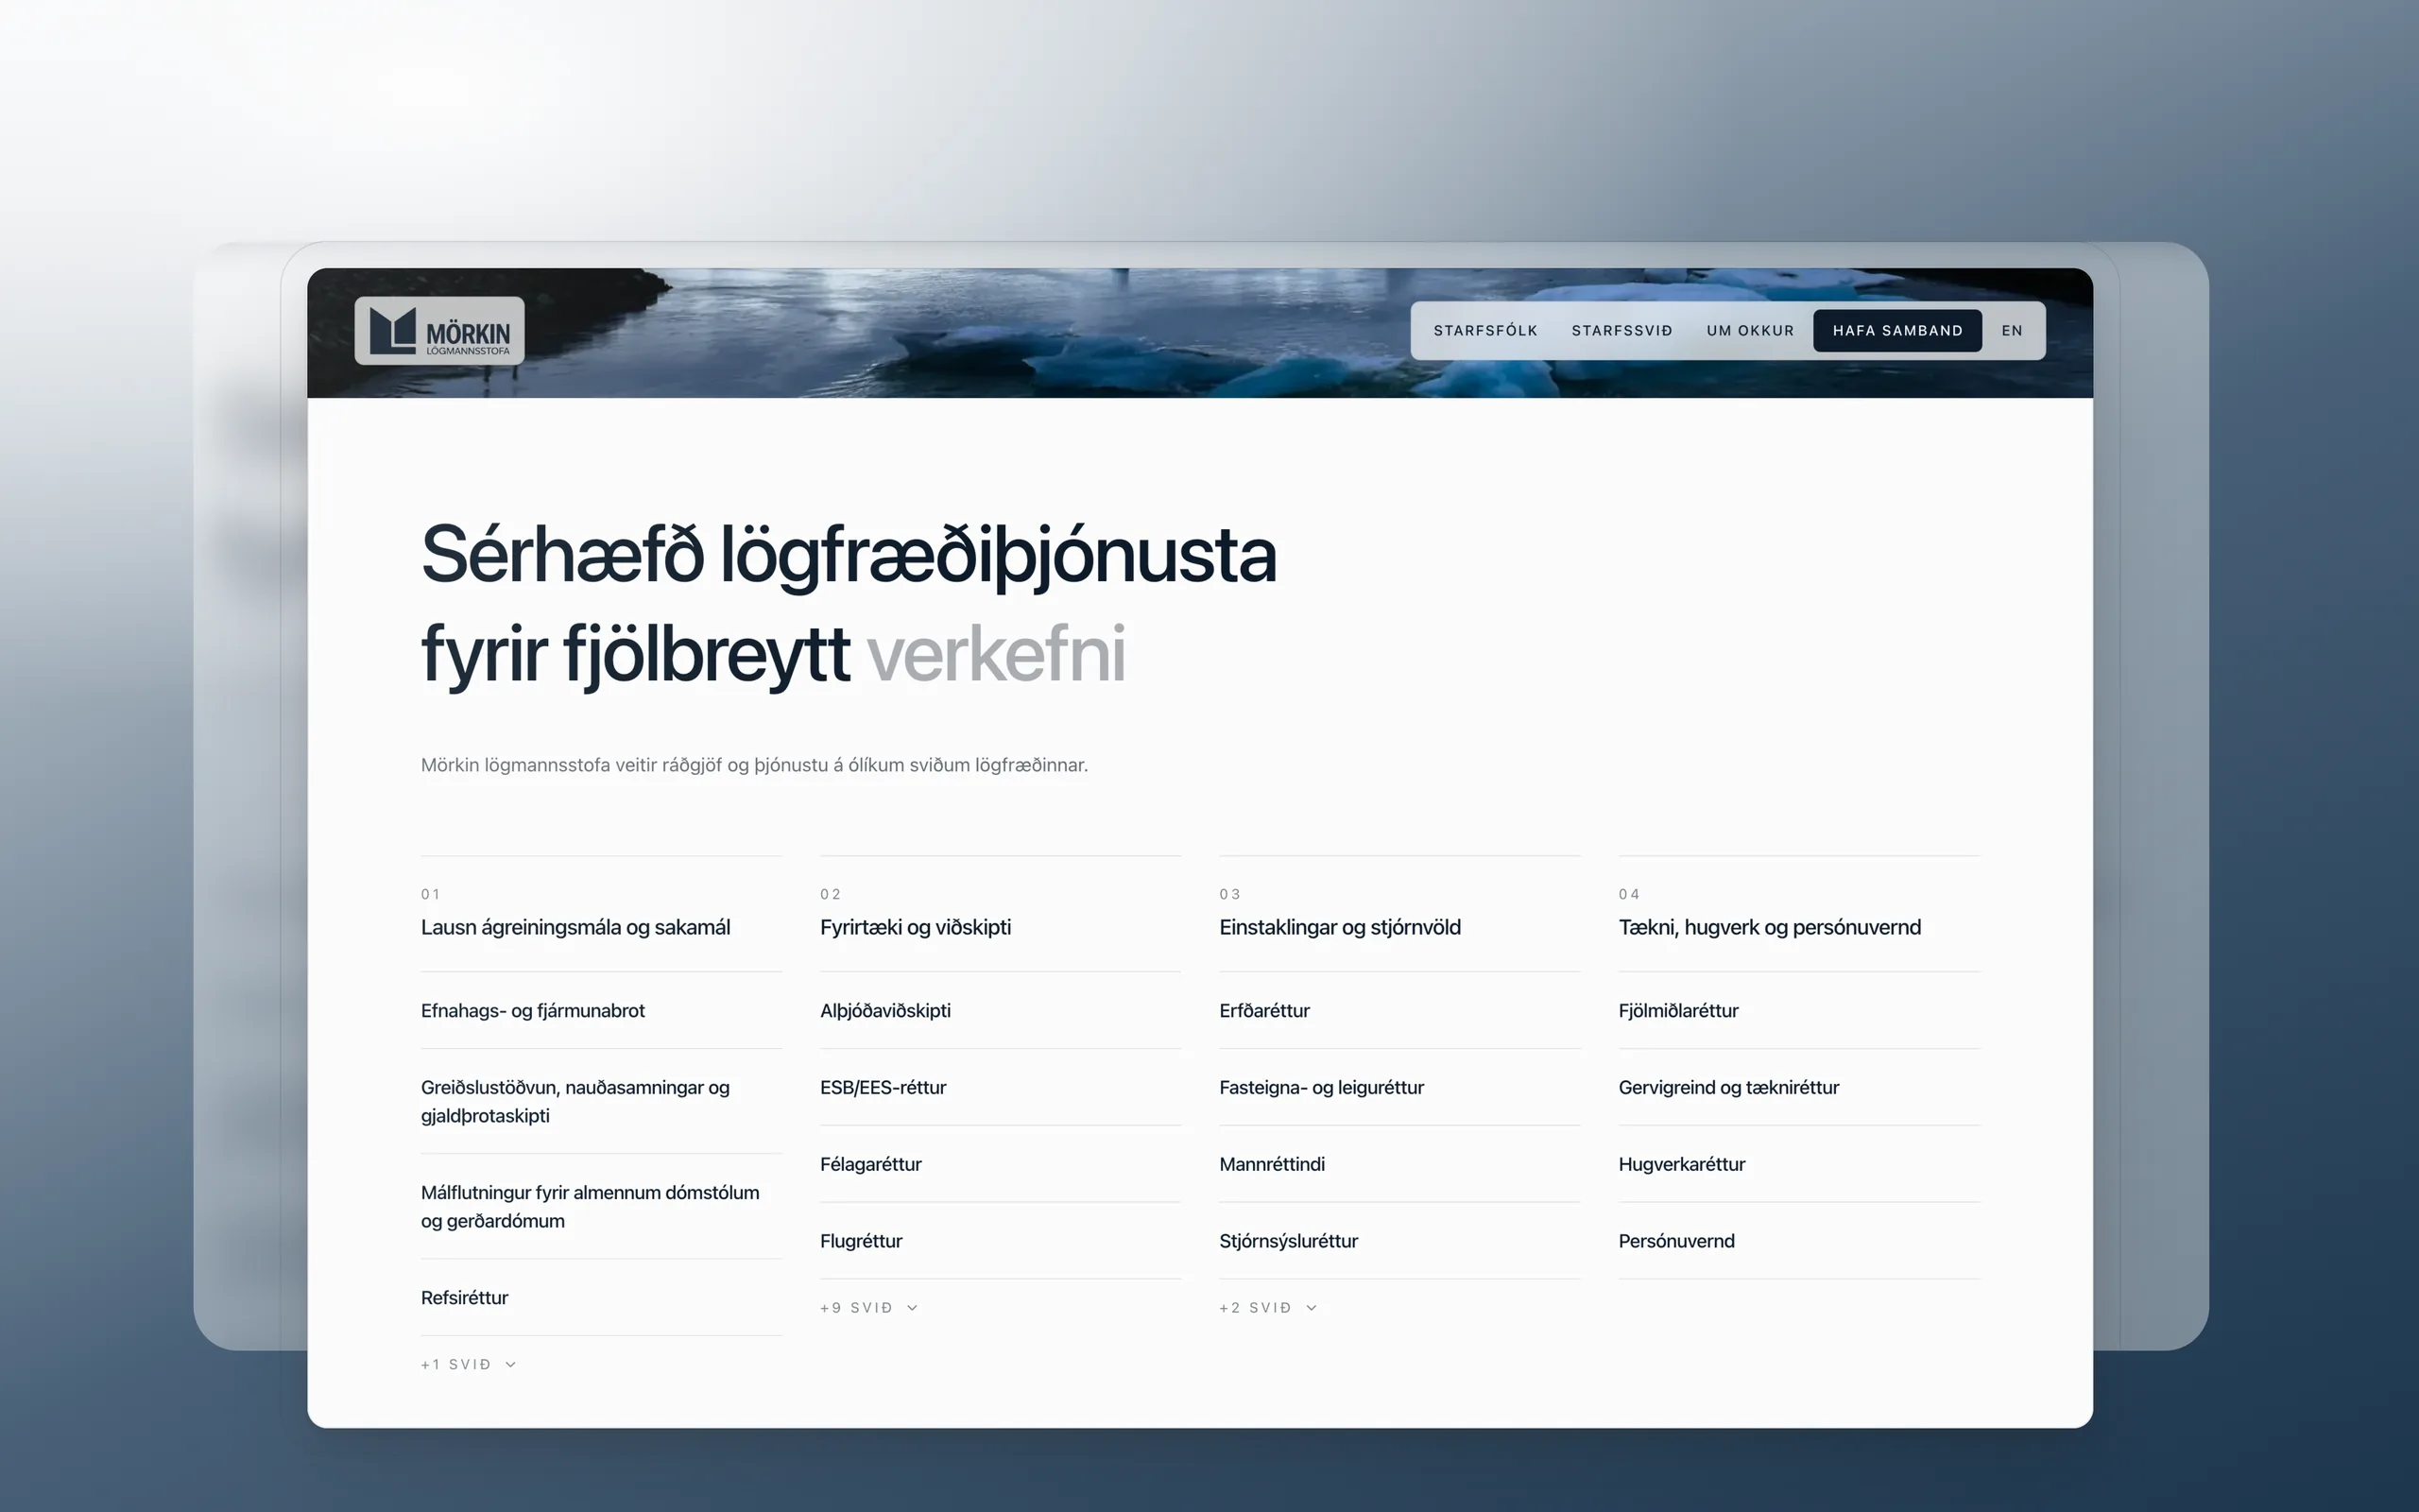Expand the +2 svið list

(x=1267, y=1307)
